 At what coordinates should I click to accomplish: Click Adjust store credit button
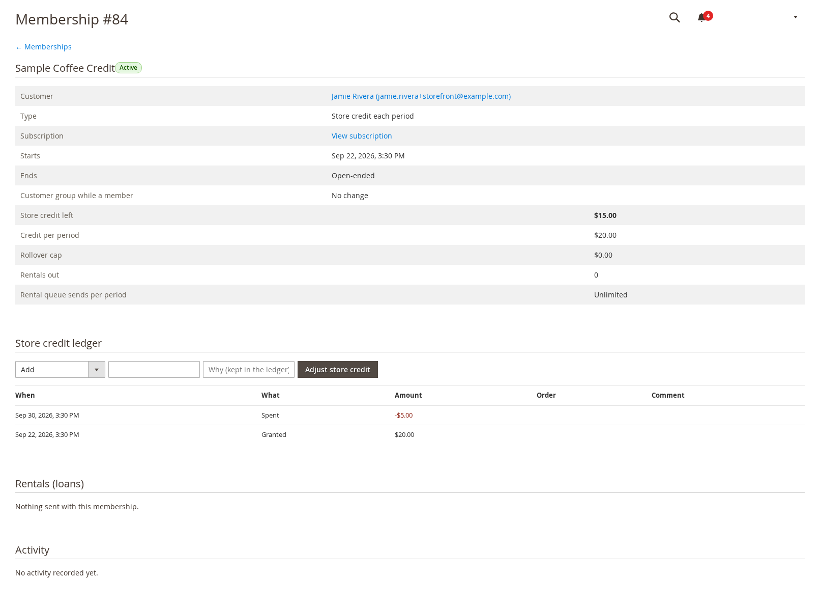pyautogui.click(x=338, y=370)
